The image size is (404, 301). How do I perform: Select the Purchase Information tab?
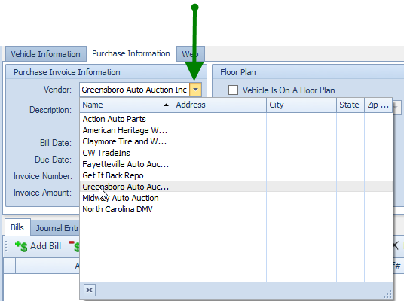pyautogui.click(x=131, y=53)
